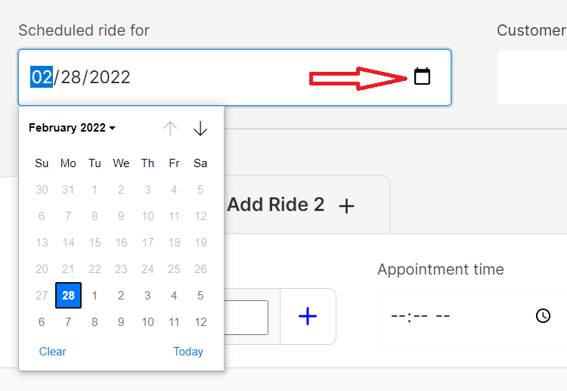This screenshot has width=567, height=391.
Task: Click the year 2022 in date field
Action: tap(110, 77)
